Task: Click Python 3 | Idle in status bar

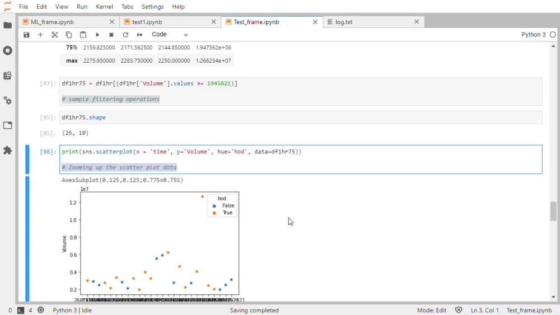Action: click(x=72, y=311)
